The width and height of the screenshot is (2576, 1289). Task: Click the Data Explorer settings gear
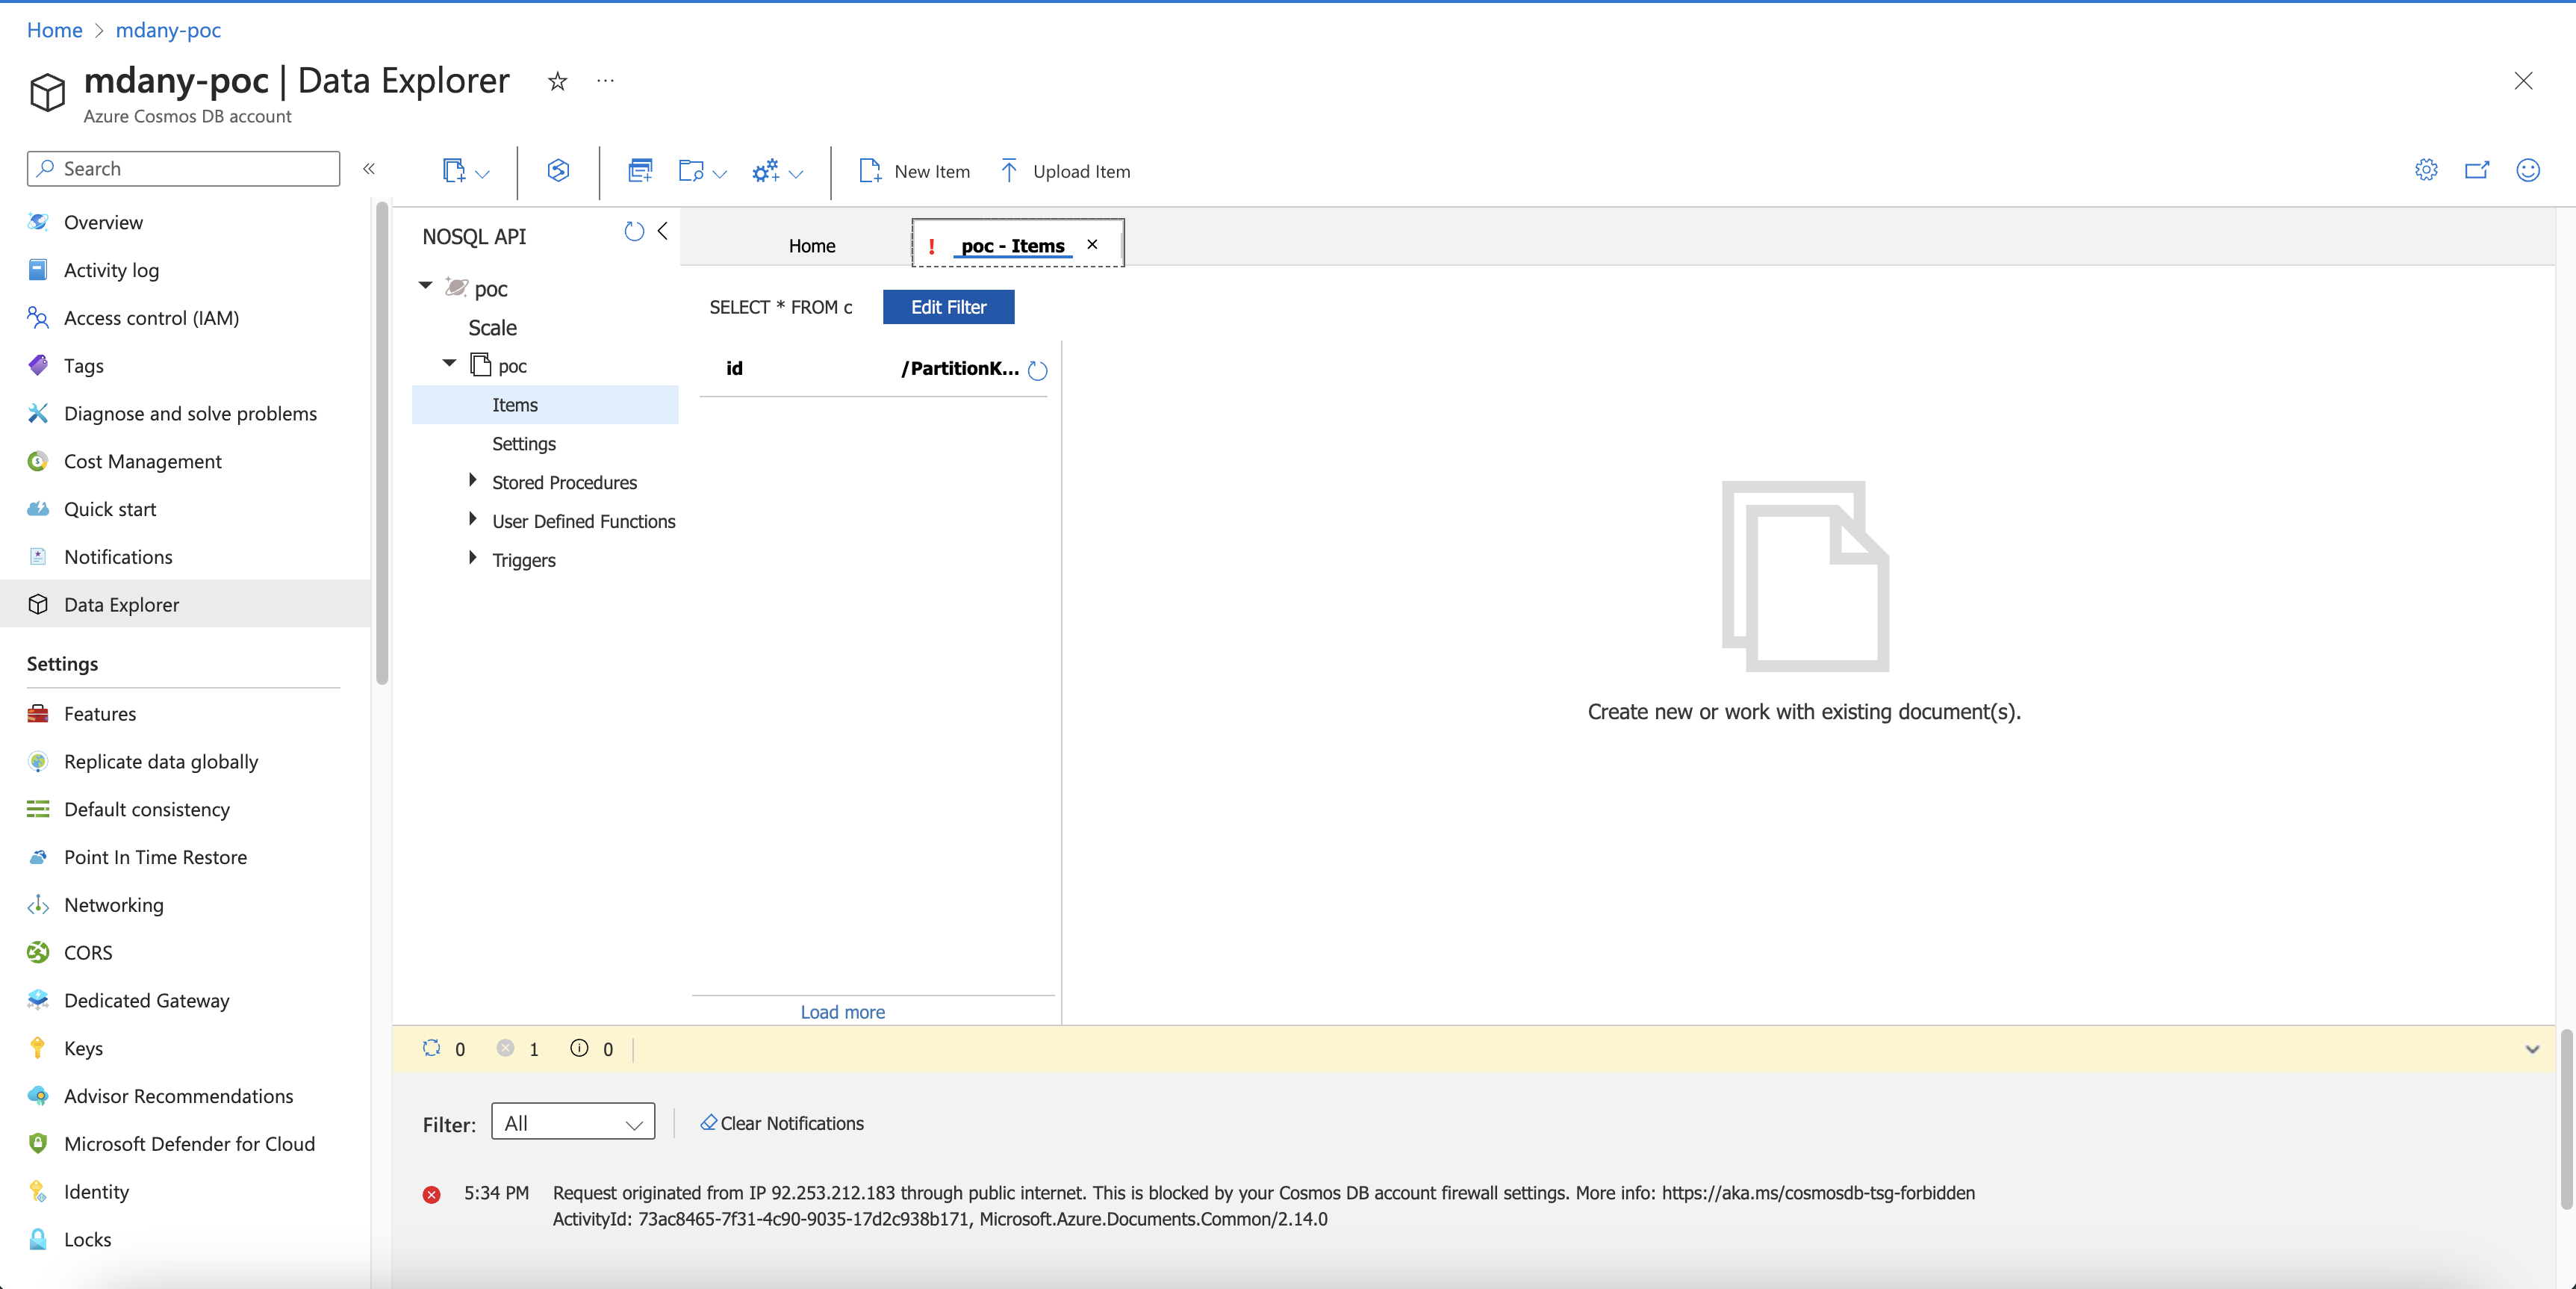[x=2425, y=170]
